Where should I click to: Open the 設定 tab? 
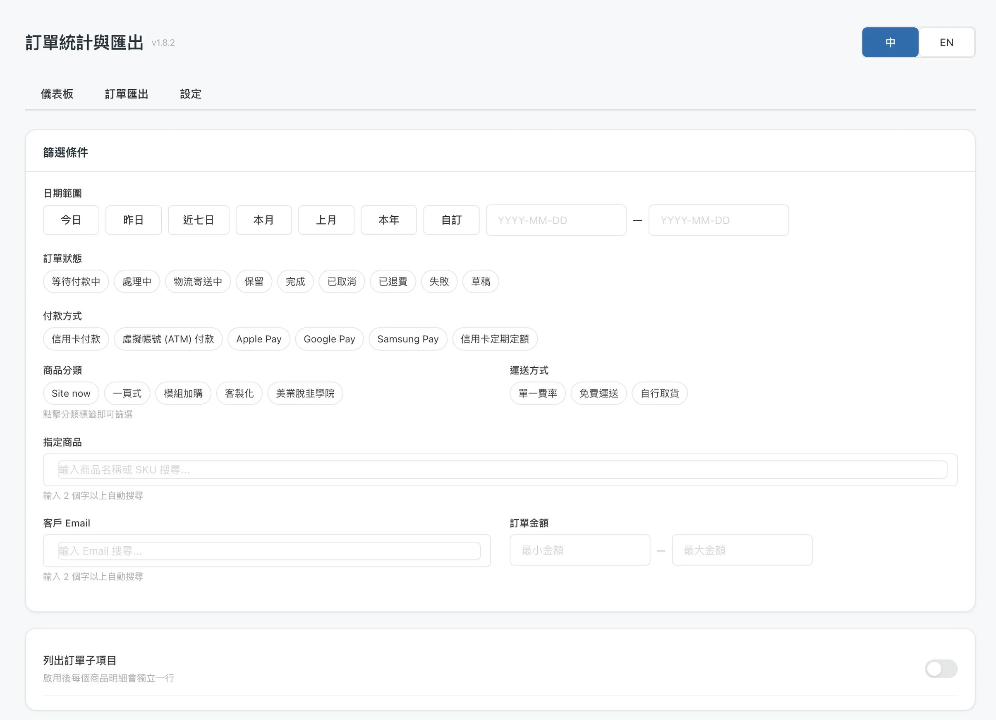point(191,94)
